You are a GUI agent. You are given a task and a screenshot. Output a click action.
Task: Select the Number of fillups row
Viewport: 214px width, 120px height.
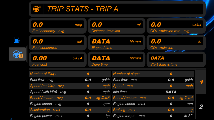coord(70,74)
